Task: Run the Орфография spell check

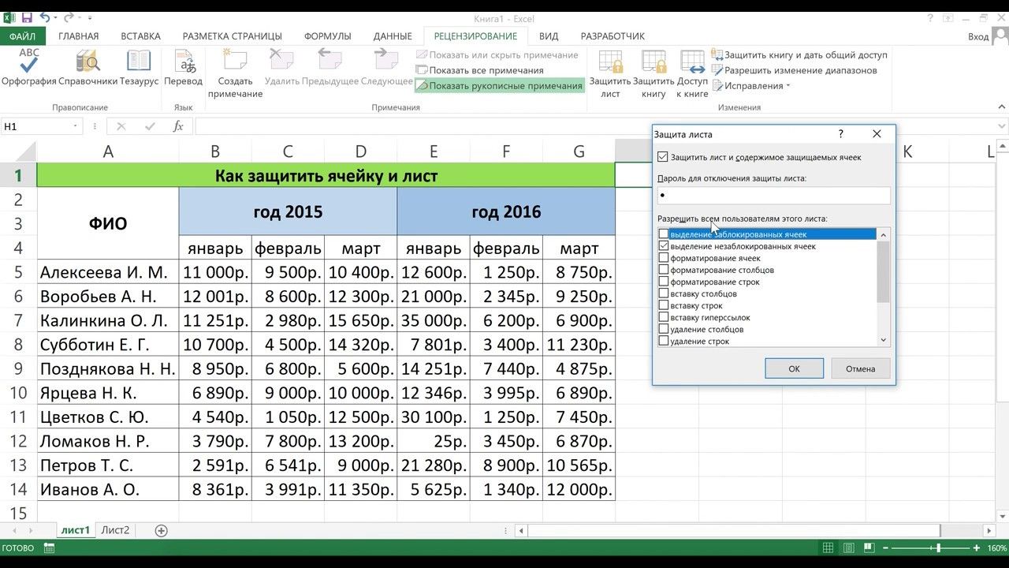Action: point(29,68)
